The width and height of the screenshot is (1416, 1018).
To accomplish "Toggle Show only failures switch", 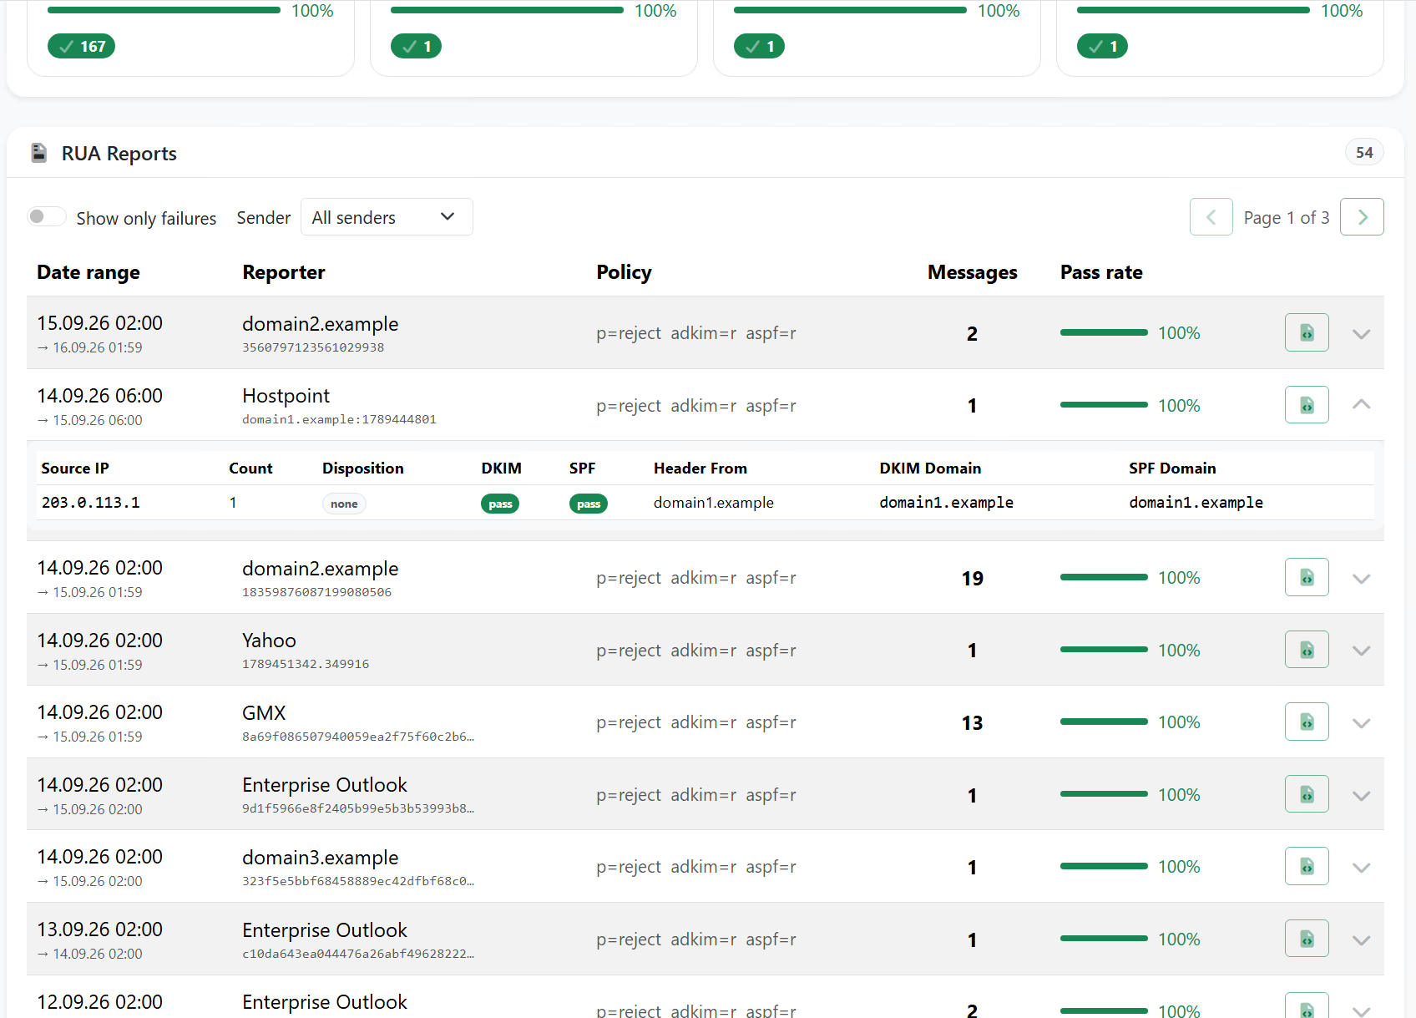I will tap(46, 217).
